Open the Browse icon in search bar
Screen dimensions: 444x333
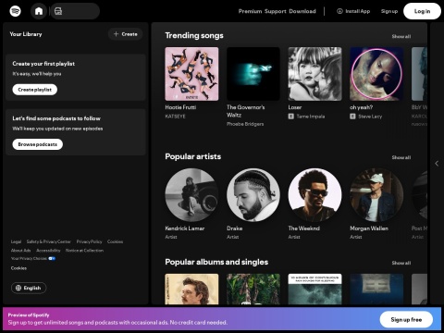tap(58, 11)
